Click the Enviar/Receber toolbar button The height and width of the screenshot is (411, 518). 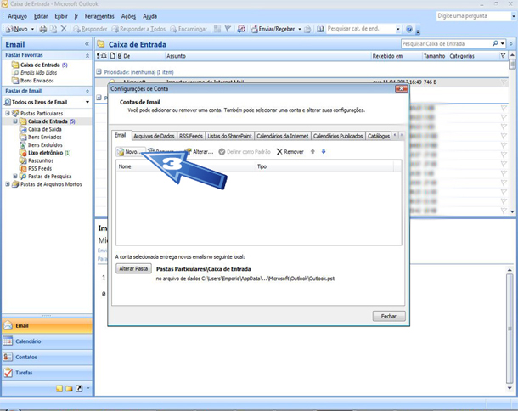point(273,29)
